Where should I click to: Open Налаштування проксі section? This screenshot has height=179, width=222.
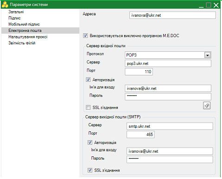click(28, 37)
